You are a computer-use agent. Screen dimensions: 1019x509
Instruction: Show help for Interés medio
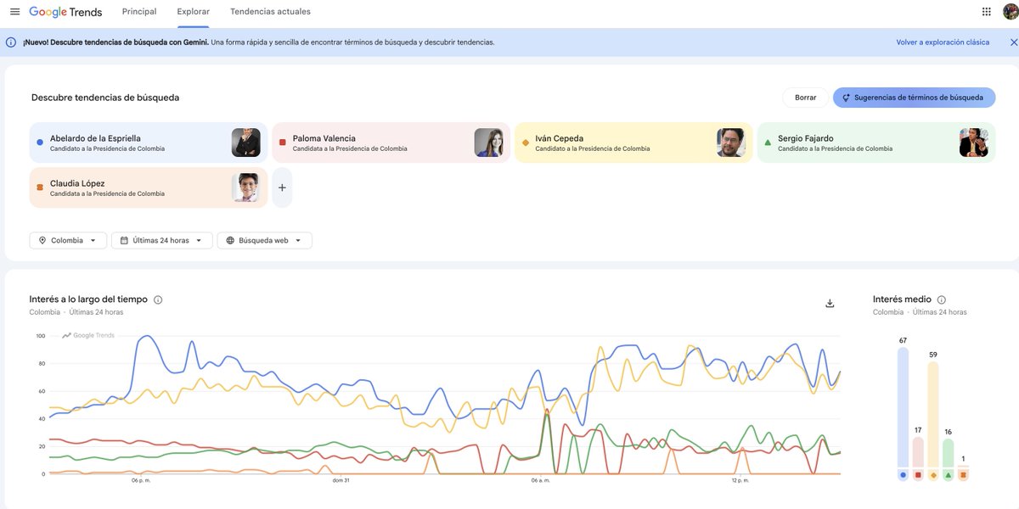click(x=941, y=299)
